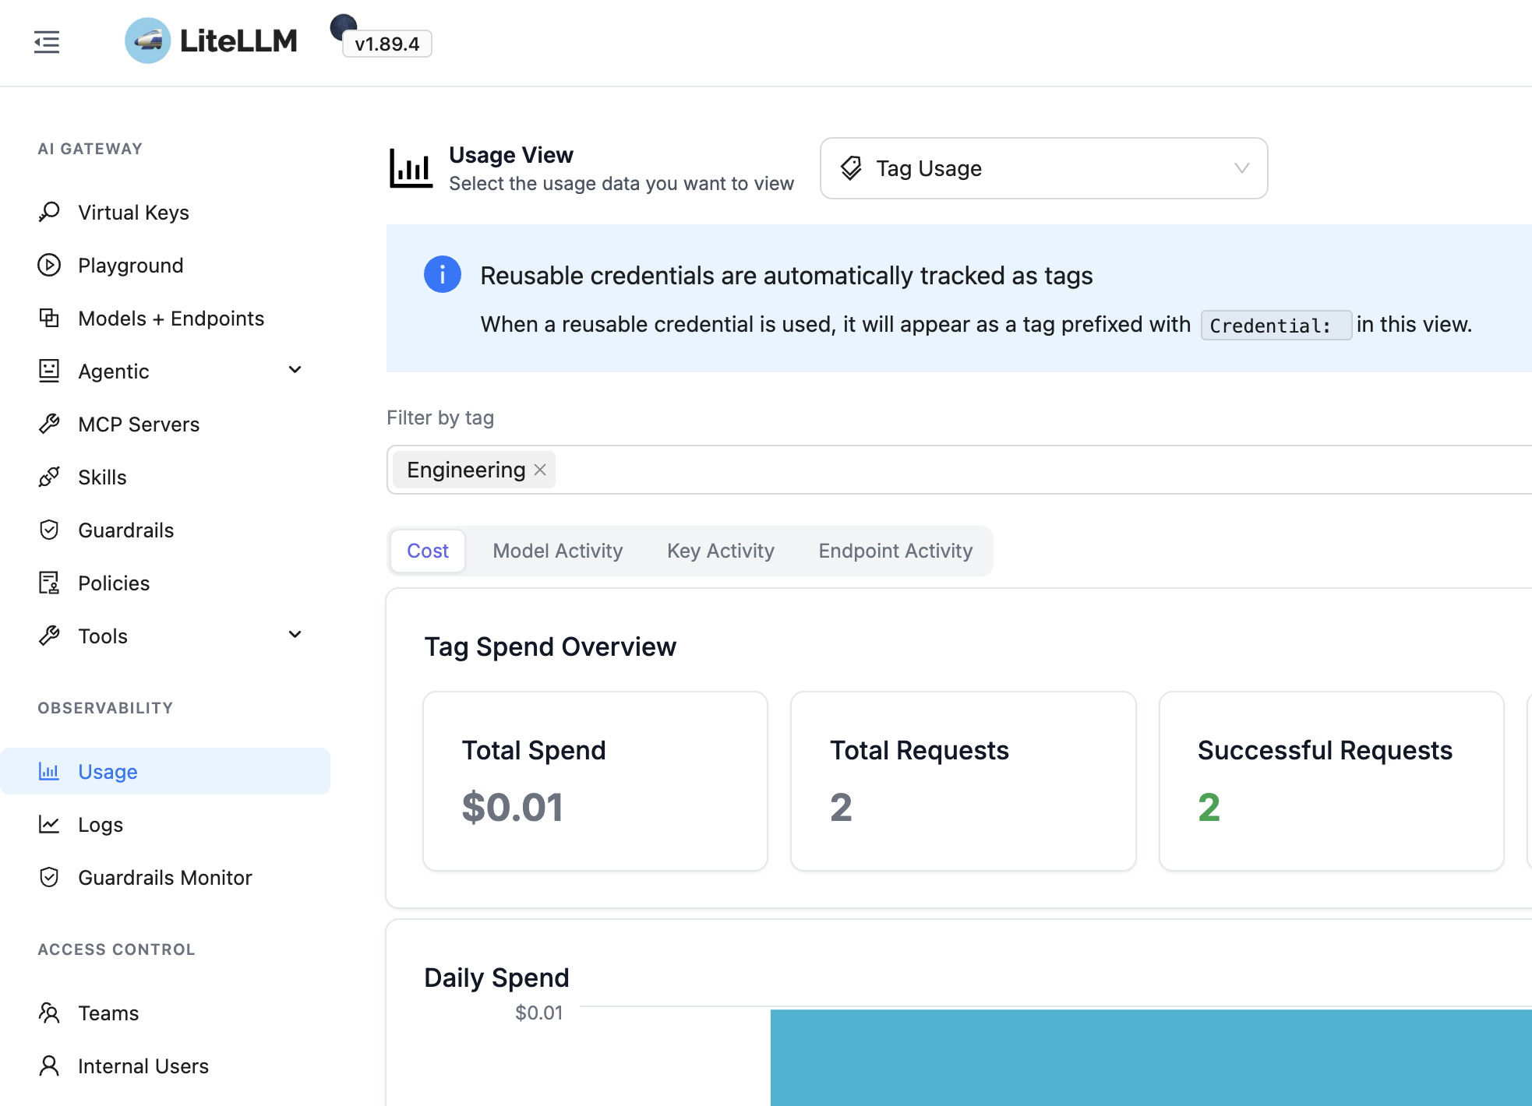This screenshot has width=1532, height=1106.
Task: Expand the Tools submenu chevron
Action: click(x=295, y=635)
